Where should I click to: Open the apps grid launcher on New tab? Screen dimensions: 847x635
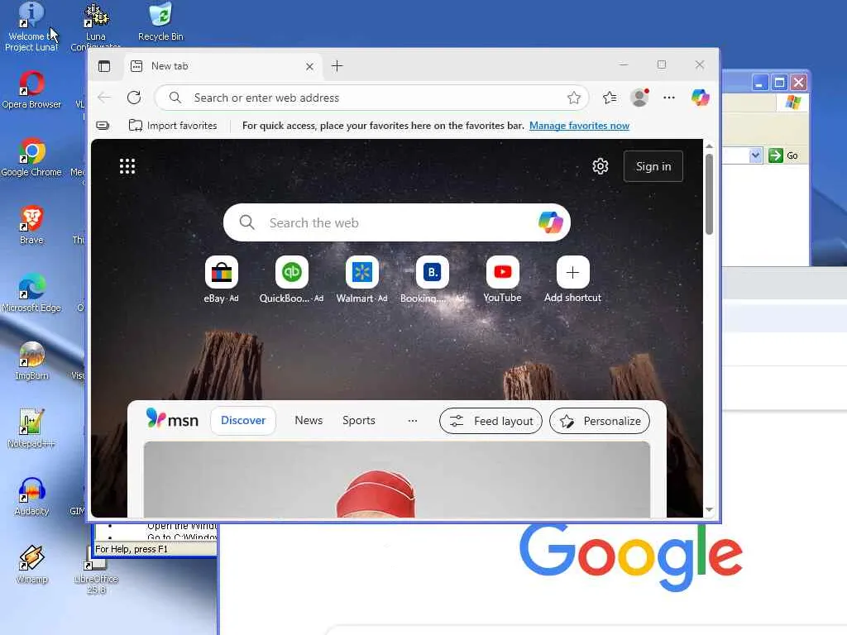click(x=127, y=166)
